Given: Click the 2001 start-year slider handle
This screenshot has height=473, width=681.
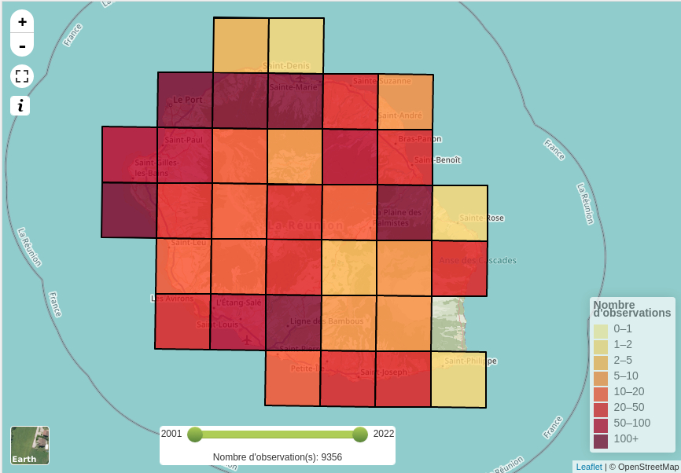Looking at the screenshot, I should (x=195, y=434).
